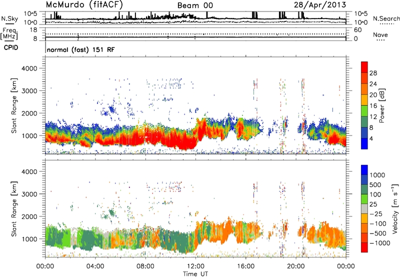Image resolution: width=400 pixels, height=277 pixels.
Task: Click the gray swatch of the Velocity colorbar
Action: point(364,209)
